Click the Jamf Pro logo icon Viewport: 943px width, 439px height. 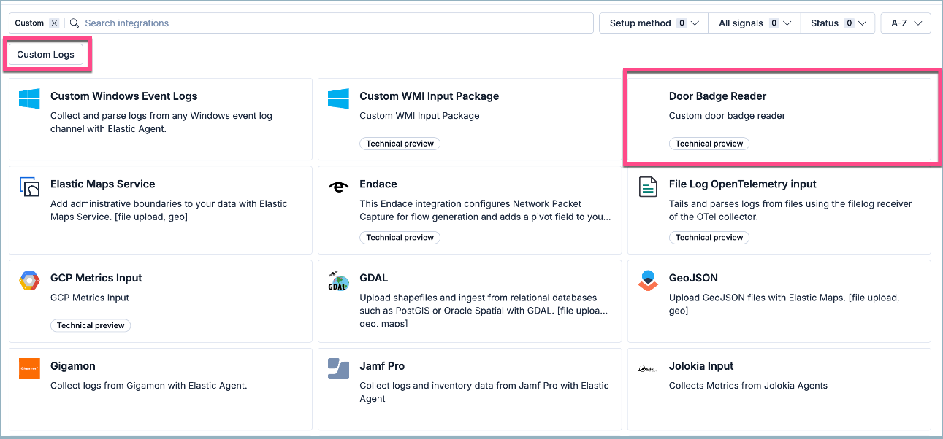coord(338,369)
